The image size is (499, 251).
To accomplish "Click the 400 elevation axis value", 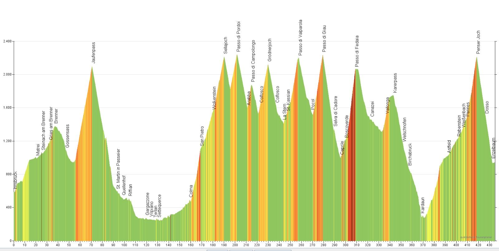I will pyautogui.click(x=9, y=207).
